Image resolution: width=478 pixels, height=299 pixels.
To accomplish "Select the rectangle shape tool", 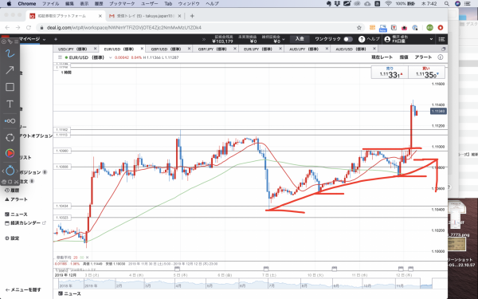I will click(x=10, y=87).
